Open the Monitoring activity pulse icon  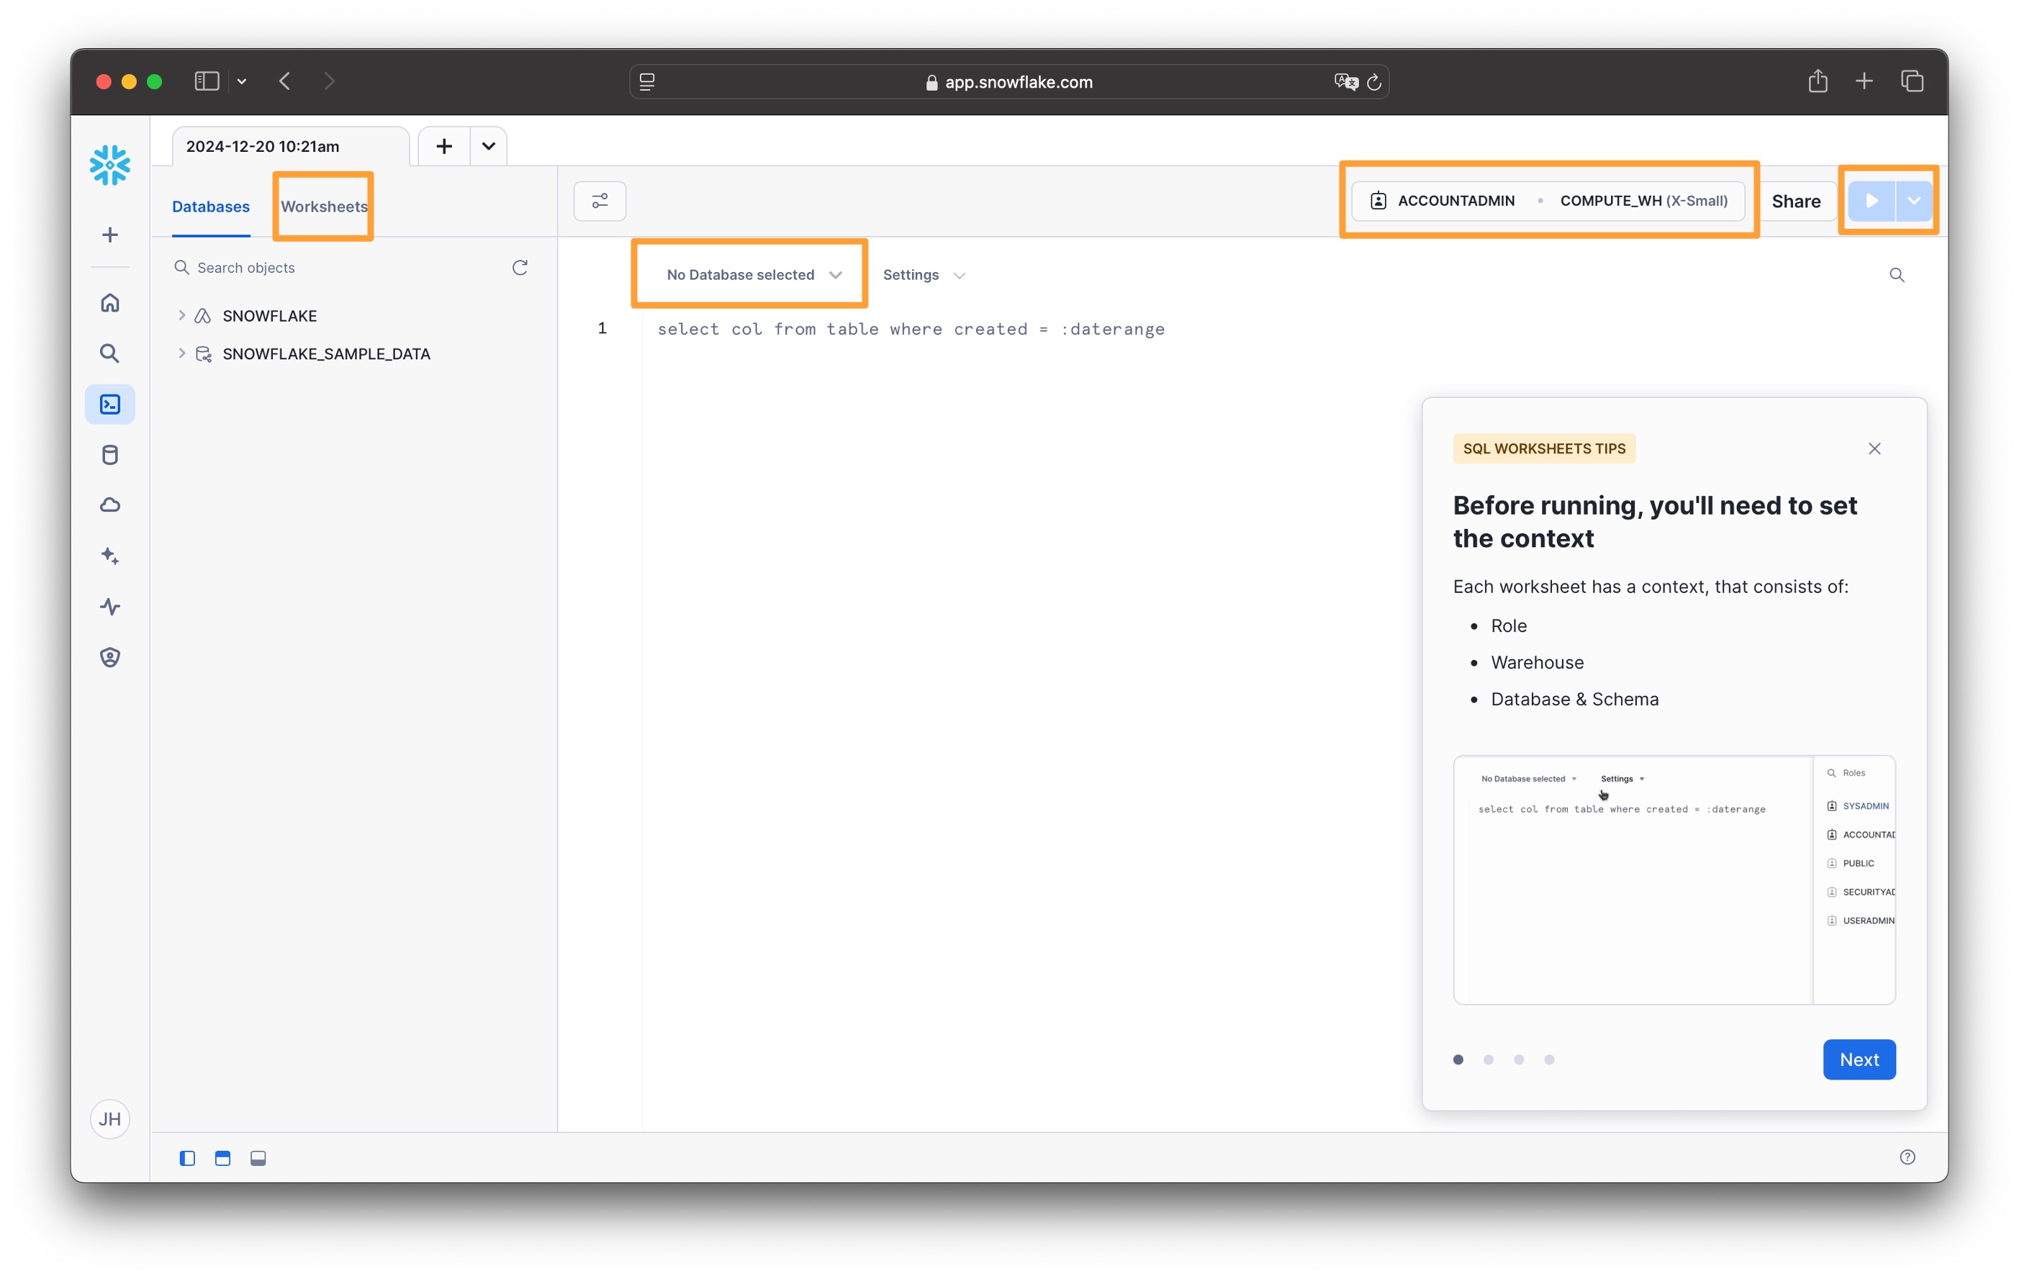coord(110,606)
